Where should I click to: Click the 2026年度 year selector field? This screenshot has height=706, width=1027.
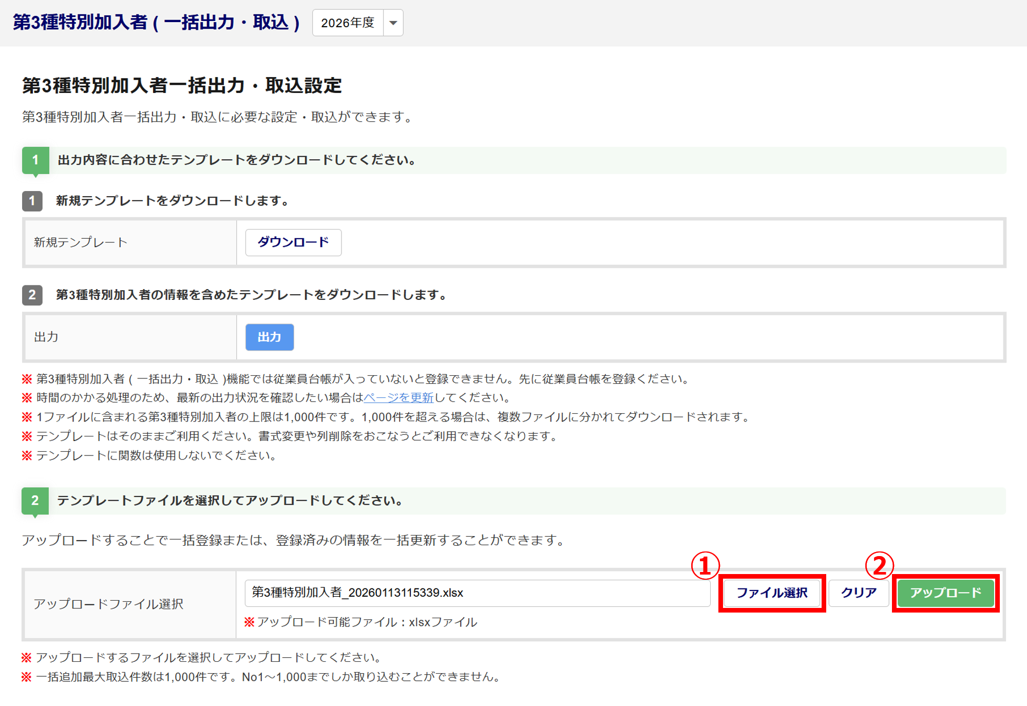point(348,23)
